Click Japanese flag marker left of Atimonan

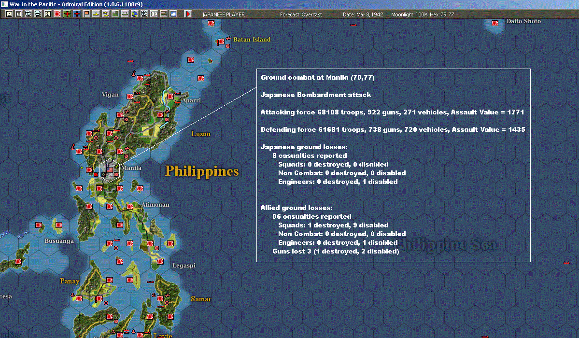[x=130, y=207]
